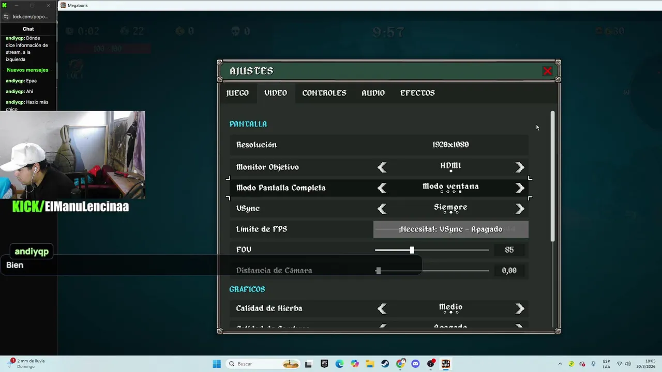Open the volume speaker tray icon
Screen dimensions: 662x372
click(628, 364)
